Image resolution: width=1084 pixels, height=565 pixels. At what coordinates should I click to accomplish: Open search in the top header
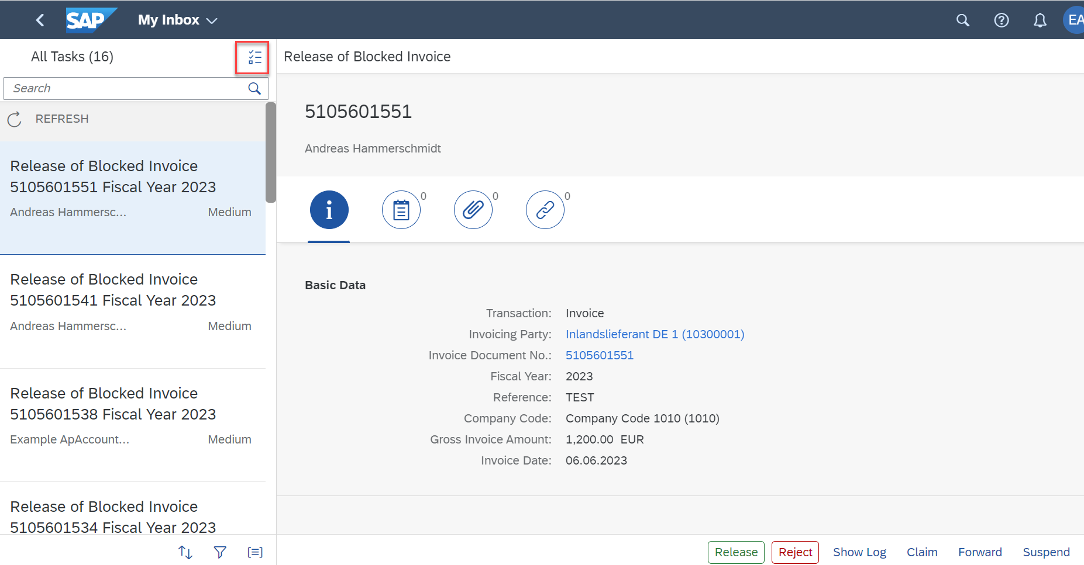click(963, 20)
